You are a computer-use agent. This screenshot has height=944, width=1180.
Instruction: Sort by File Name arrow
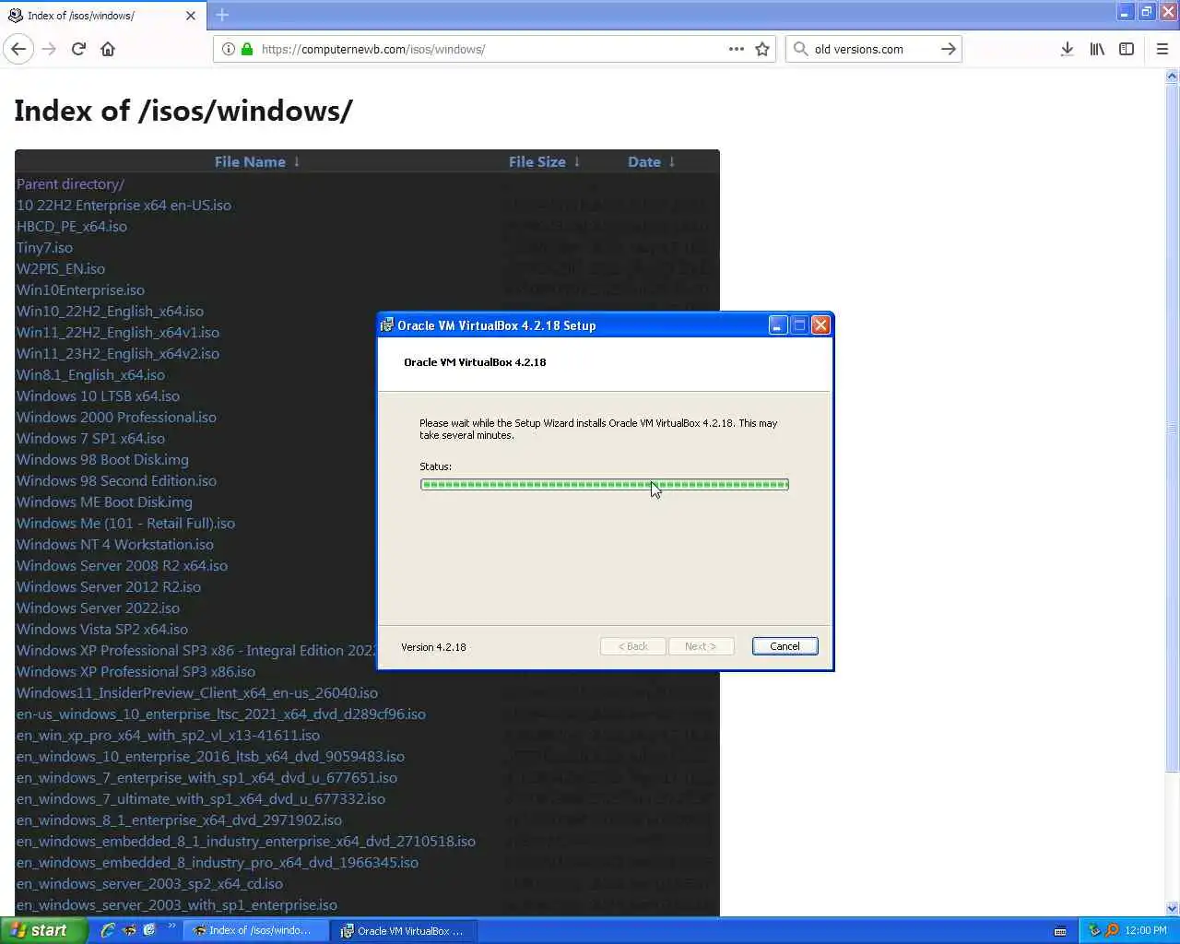297,161
